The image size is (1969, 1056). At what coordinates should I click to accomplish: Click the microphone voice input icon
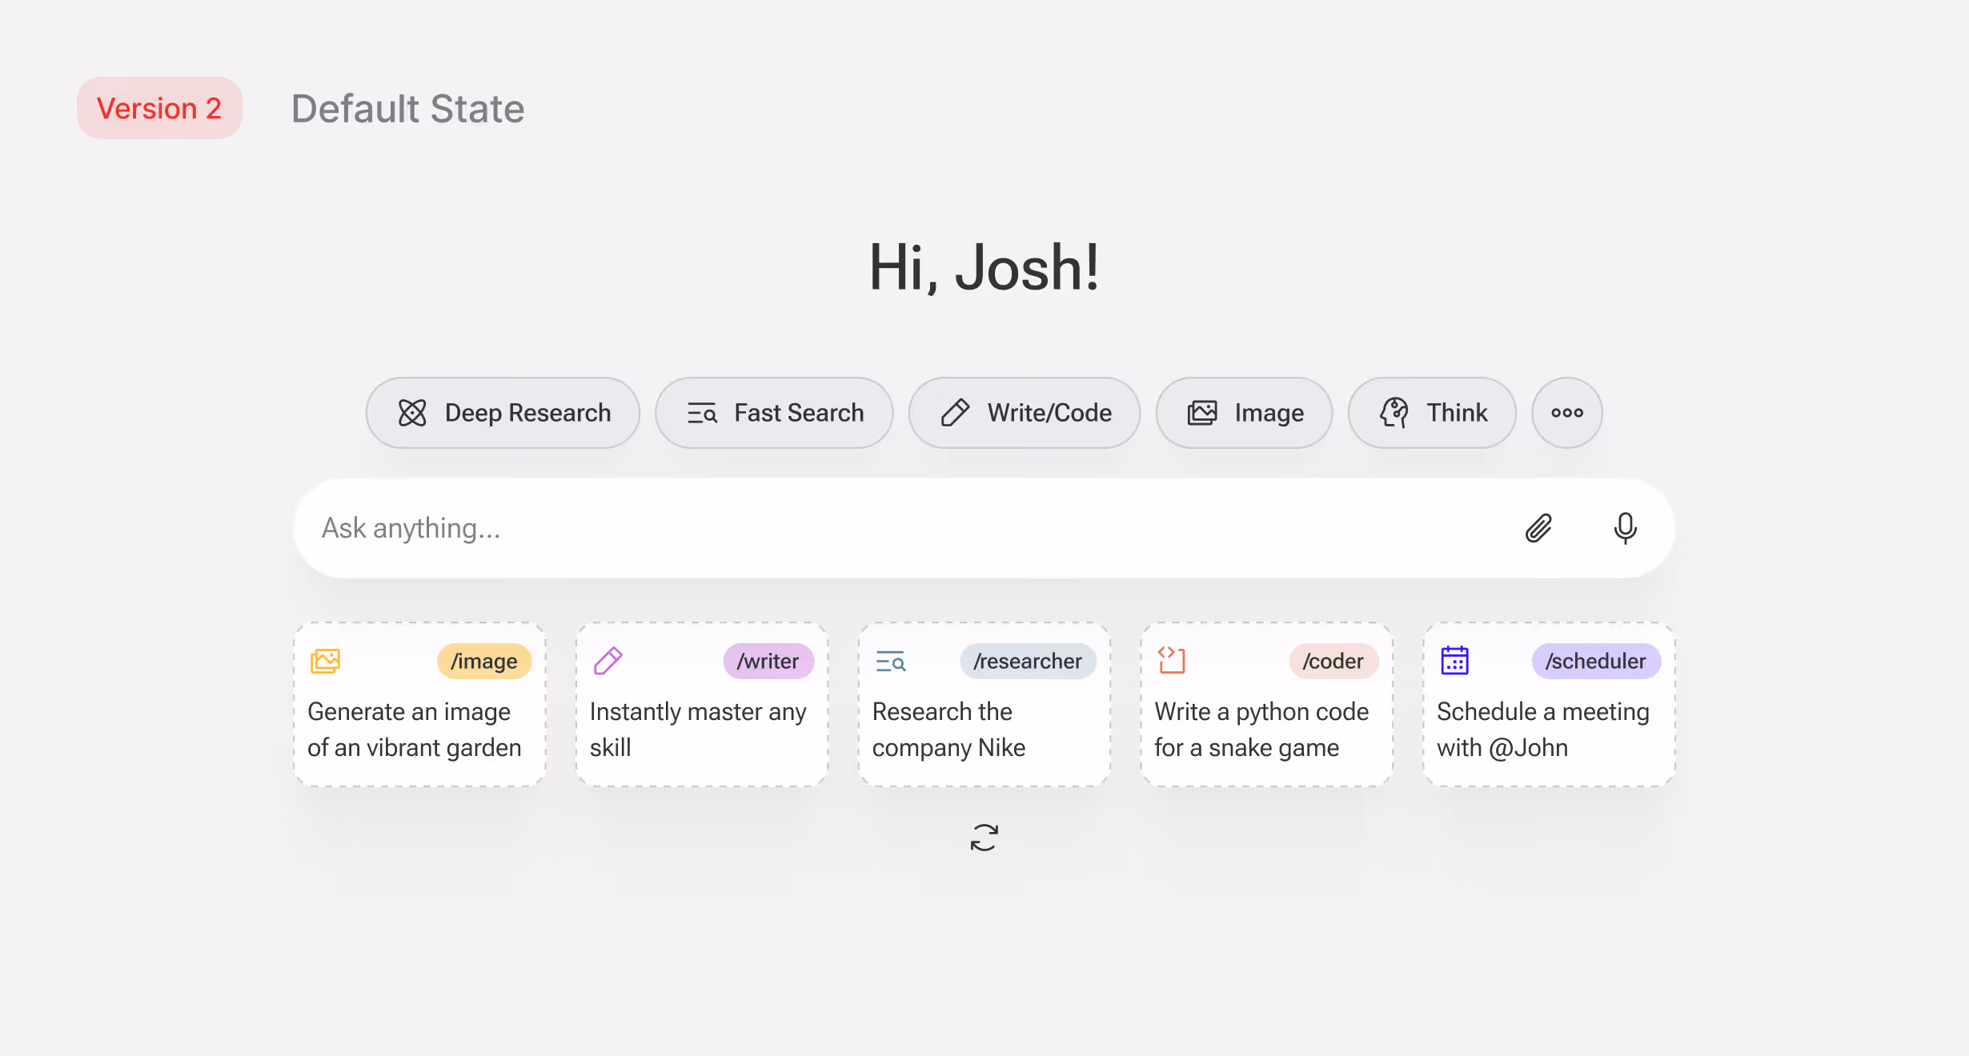tap(1625, 528)
